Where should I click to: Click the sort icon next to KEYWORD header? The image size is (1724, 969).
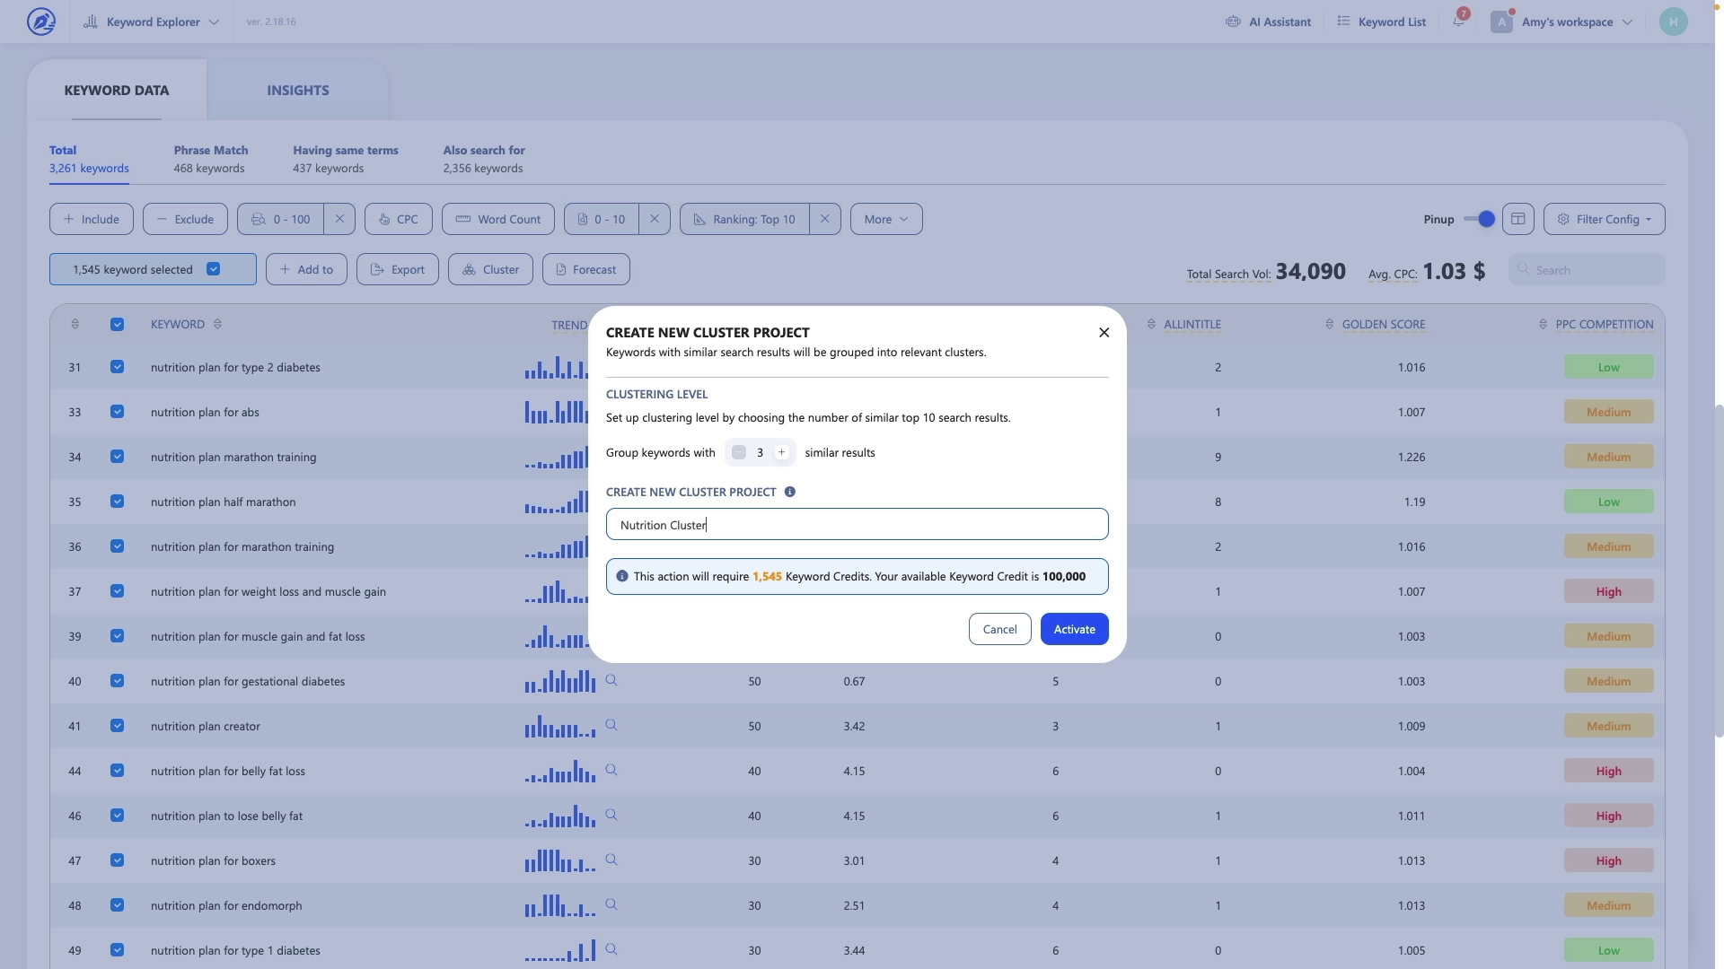(217, 324)
